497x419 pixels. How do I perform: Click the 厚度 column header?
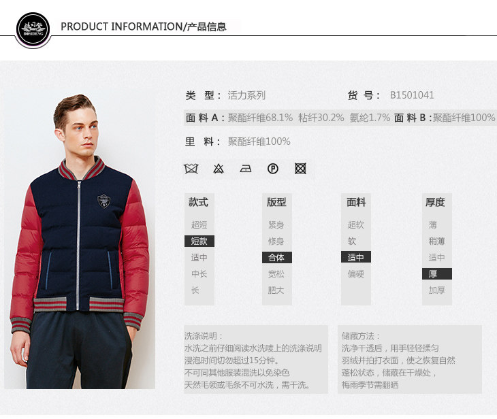point(435,202)
